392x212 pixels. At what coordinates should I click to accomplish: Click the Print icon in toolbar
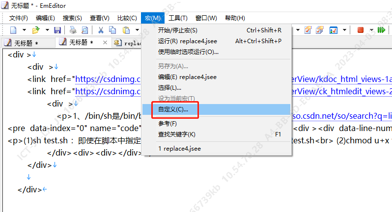point(73,30)
